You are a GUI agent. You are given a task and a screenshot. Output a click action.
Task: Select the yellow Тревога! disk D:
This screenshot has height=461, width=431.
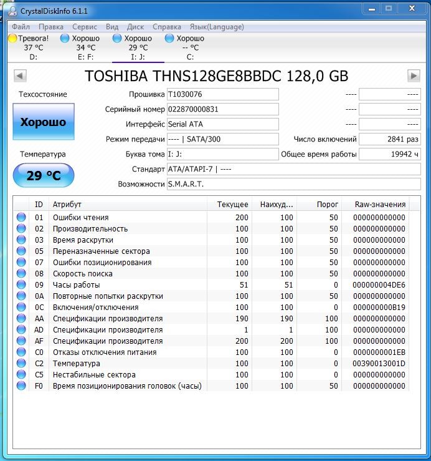pyautogui.click(x=29, y=47)
